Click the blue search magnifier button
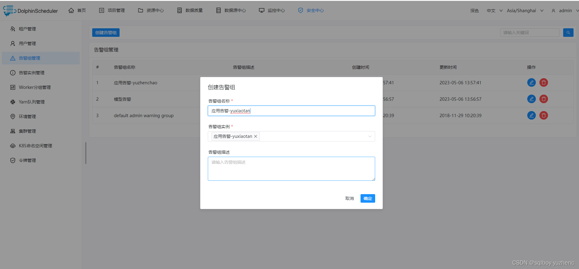 click(568, 33)
